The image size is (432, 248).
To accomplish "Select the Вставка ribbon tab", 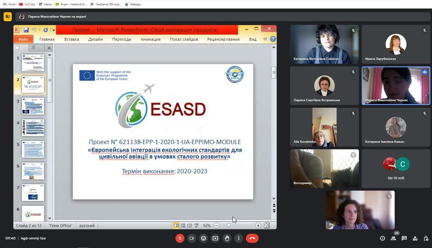I will point(71,39).
